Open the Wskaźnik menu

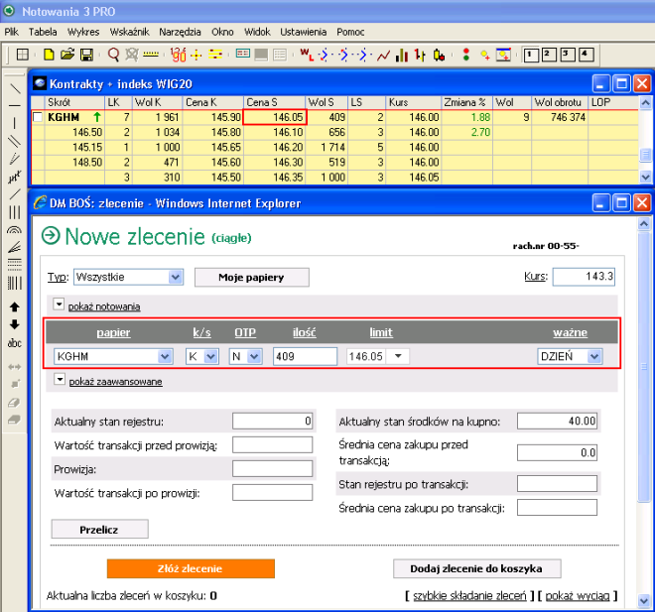(x=129, y=32)
